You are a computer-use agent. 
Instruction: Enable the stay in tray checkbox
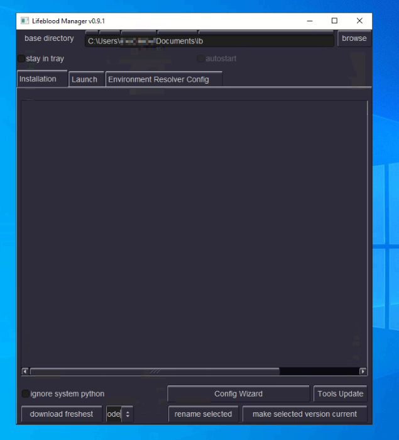pos(21,59)
